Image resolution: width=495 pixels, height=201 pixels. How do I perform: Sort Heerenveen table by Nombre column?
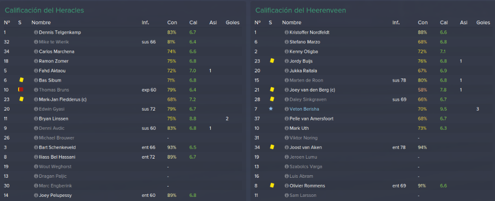click(x=292, y=23)
